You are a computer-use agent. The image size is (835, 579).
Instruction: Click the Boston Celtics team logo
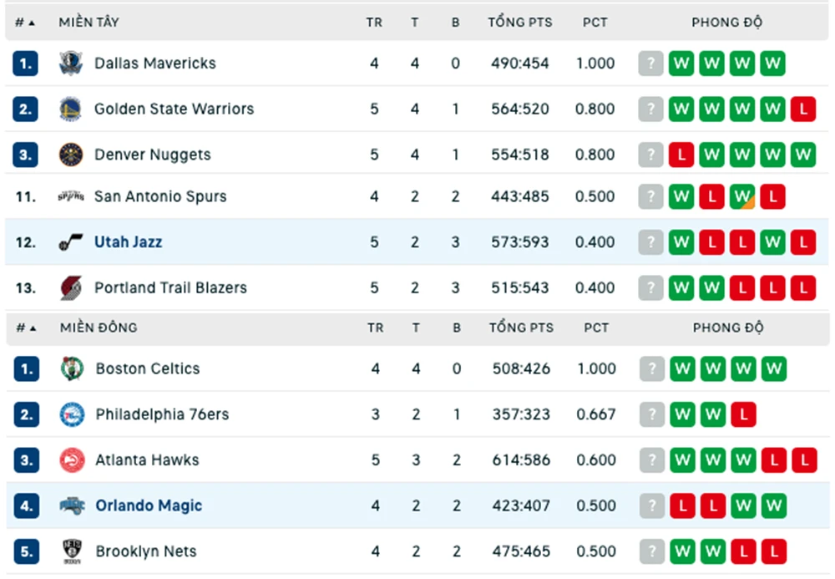coord(72,368)
